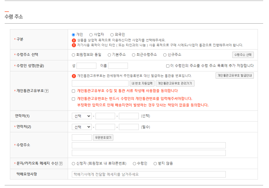Focus 연락처(1) middle number field

[x=105, y=116]
